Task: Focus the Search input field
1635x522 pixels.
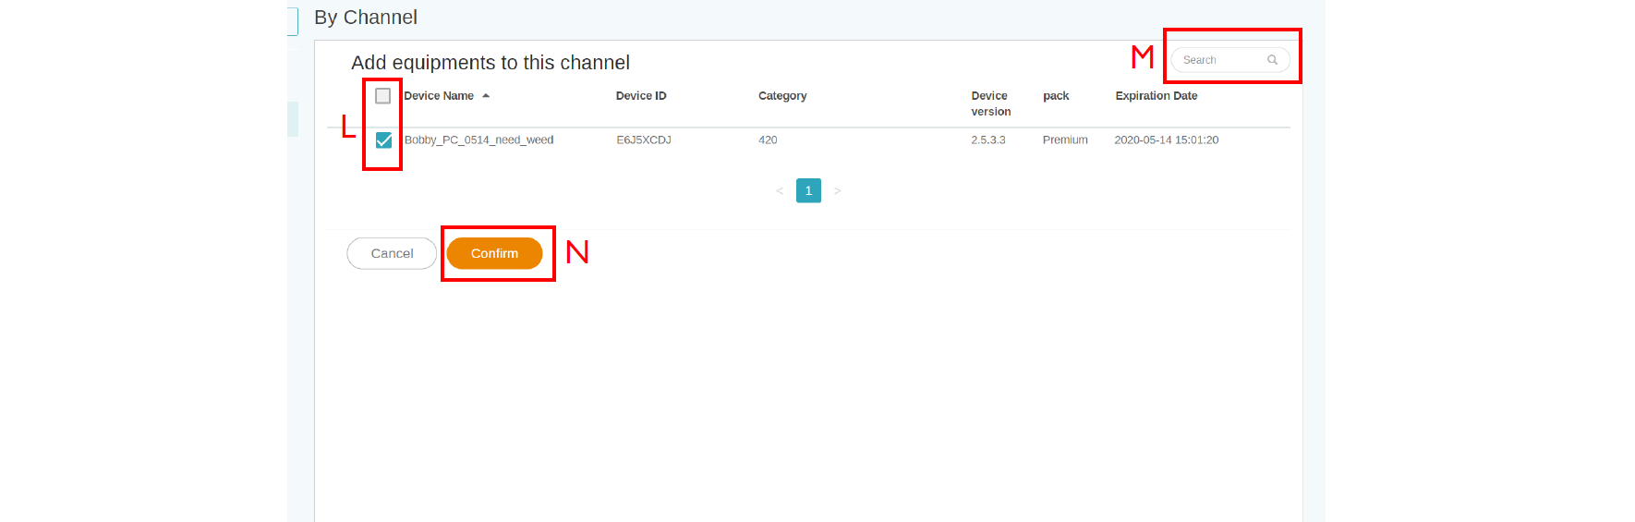Action: click(1219, 60)
